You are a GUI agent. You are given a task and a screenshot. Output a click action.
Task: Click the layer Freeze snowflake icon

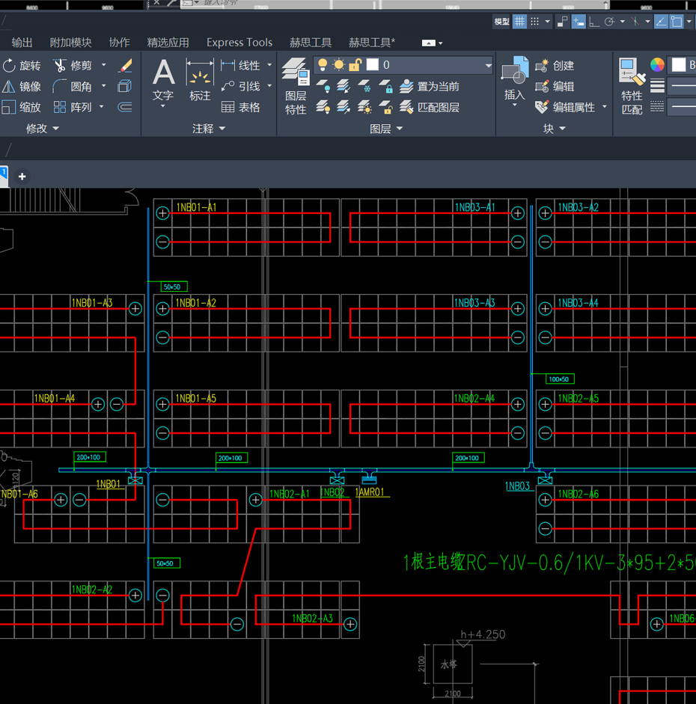[364, 85]
